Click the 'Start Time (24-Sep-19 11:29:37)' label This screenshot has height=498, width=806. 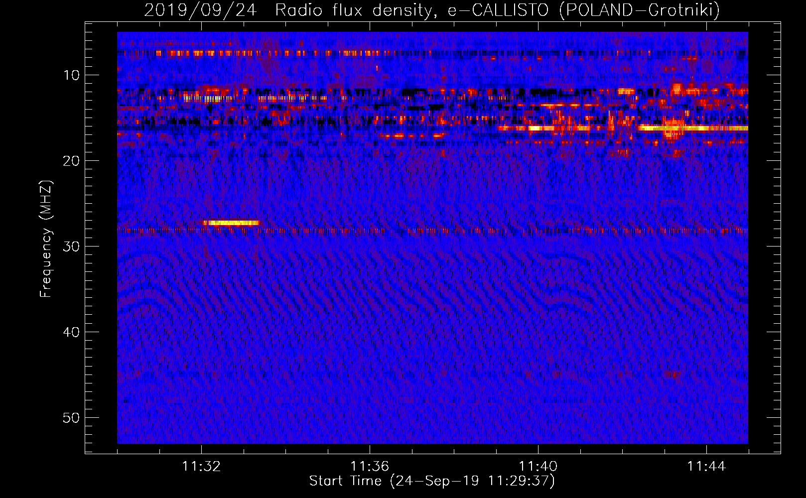click(x=431, y=481)
